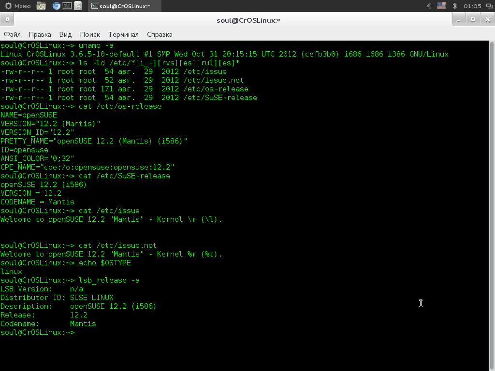Click the 'VERSION = 12.2' line
The width and height of the screenshot is (495, 371).
tap(31, 193)
